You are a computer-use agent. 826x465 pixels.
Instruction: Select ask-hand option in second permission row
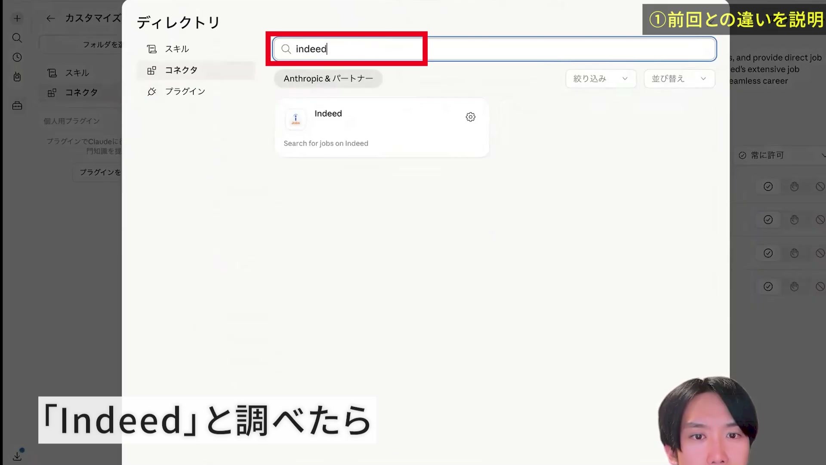point(794,220)
